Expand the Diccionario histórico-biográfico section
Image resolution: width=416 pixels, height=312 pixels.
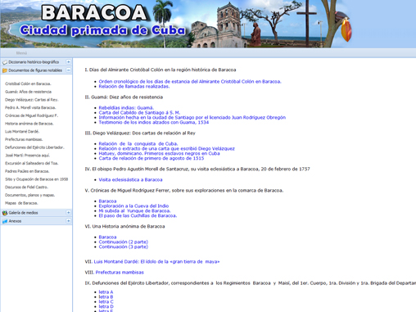click(x=68, y=62)
